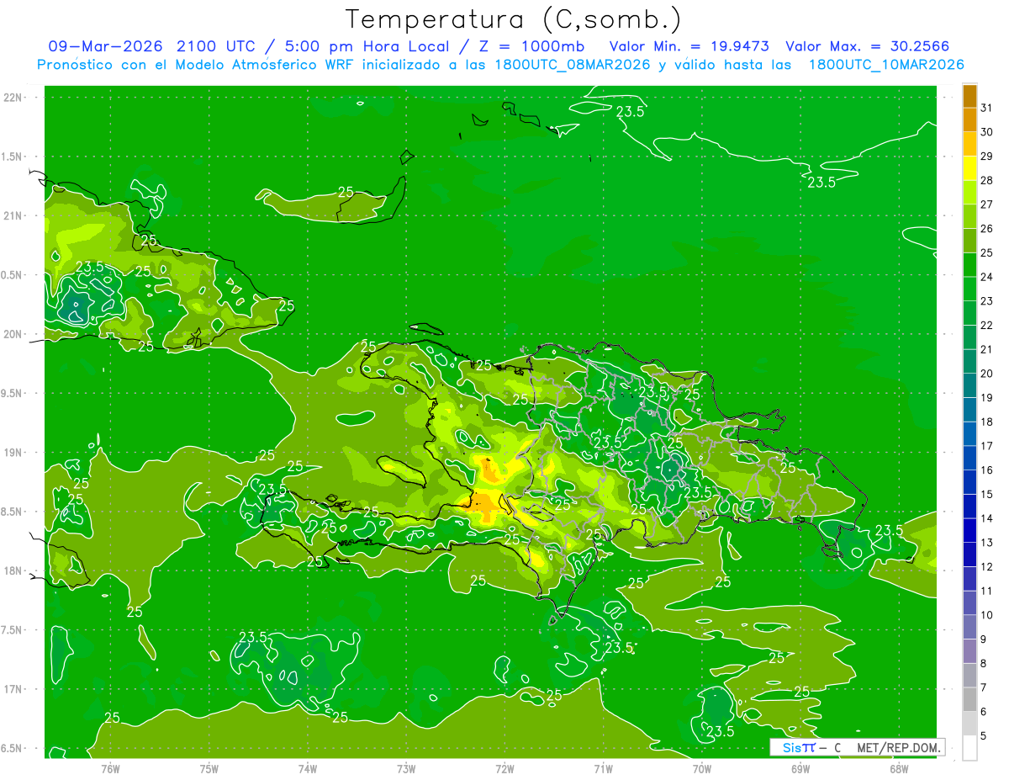Click the SisTT MET/REP.DOM. logo box
The width and height of the screenshot is (1009, 780).
(x=857, y=747)
